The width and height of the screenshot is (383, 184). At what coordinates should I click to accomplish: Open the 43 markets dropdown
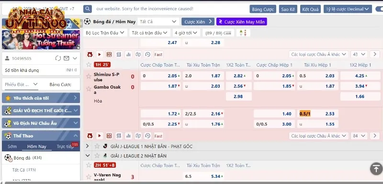coord(359,54)
